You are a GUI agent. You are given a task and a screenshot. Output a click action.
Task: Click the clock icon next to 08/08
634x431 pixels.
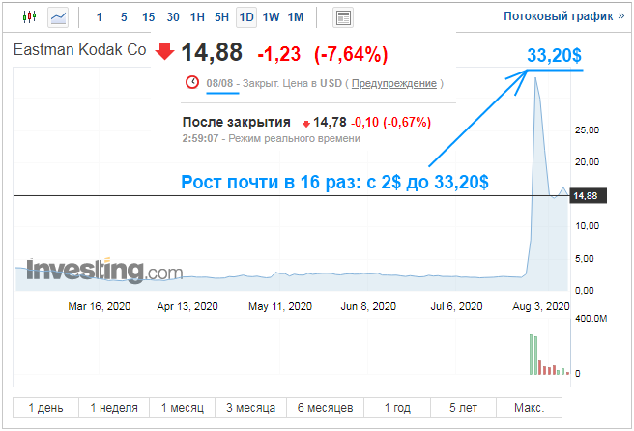(192, 82)
